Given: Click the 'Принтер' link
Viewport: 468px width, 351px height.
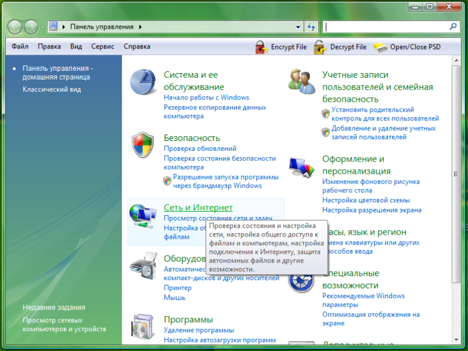Looking at the screenshot, I should pos(178,288).
